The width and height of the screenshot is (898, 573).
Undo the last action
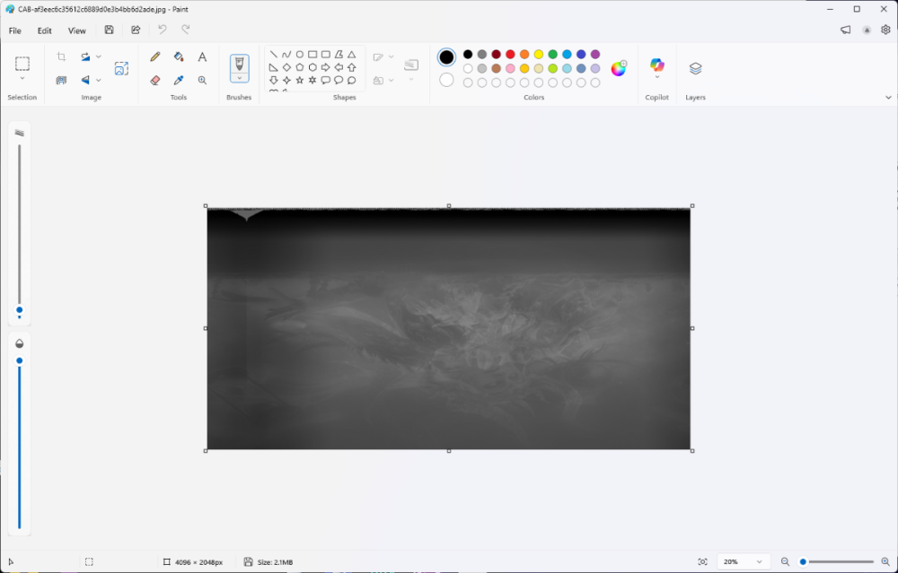pos(162,30)
